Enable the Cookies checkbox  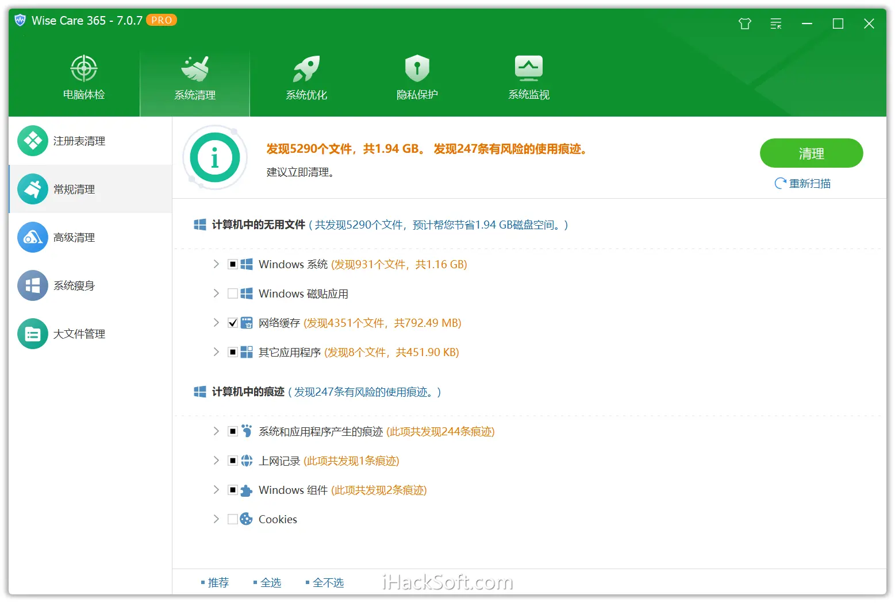tap(233, 519)
